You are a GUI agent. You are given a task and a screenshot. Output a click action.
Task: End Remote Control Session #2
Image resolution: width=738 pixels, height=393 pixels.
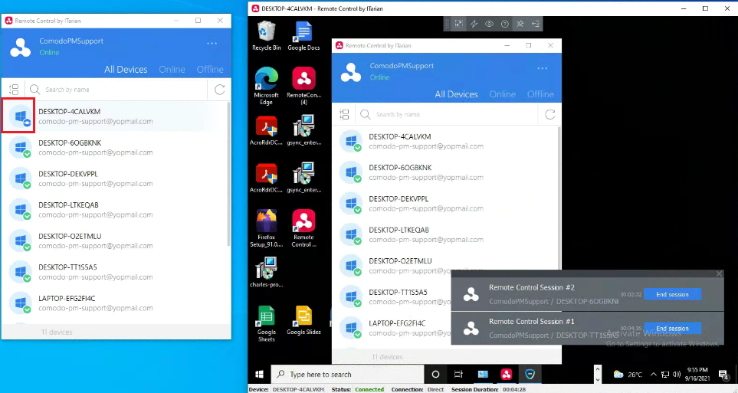point(672,294)
